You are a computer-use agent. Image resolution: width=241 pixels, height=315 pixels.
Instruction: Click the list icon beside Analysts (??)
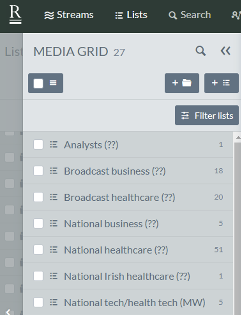tap(54, 145)
